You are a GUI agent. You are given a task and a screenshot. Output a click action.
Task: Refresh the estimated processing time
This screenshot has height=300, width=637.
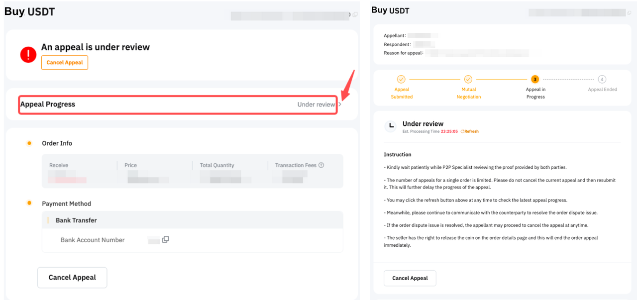pos(469,131)
